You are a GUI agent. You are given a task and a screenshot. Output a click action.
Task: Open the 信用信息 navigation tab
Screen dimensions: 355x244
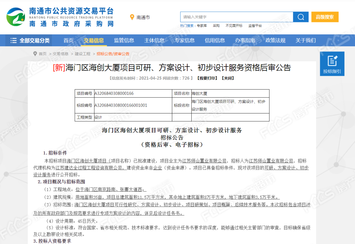point(215,40)
